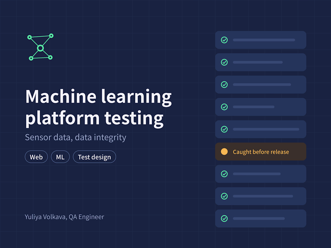Click the check icon in the bottommost checklist row

point(224,219)
